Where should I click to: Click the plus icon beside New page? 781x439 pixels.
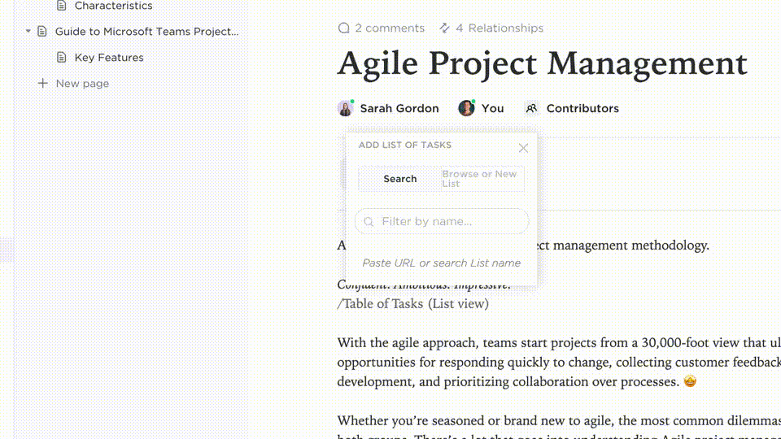[x=43, y=84]
